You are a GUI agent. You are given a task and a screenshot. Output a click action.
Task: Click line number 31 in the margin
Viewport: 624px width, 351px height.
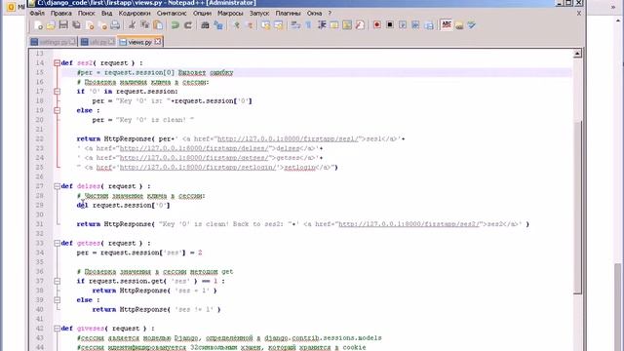39,224
